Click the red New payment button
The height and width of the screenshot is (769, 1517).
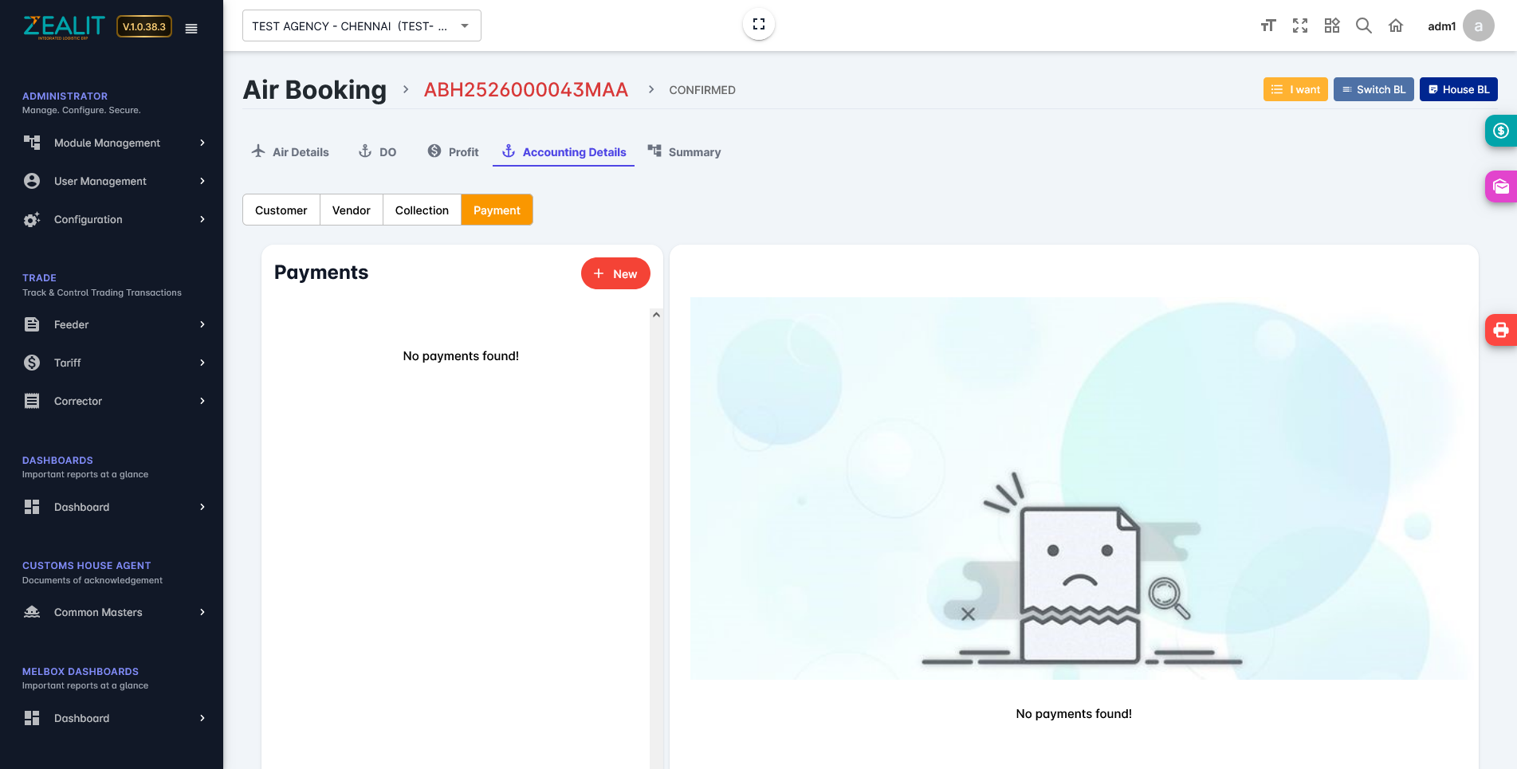615,274
